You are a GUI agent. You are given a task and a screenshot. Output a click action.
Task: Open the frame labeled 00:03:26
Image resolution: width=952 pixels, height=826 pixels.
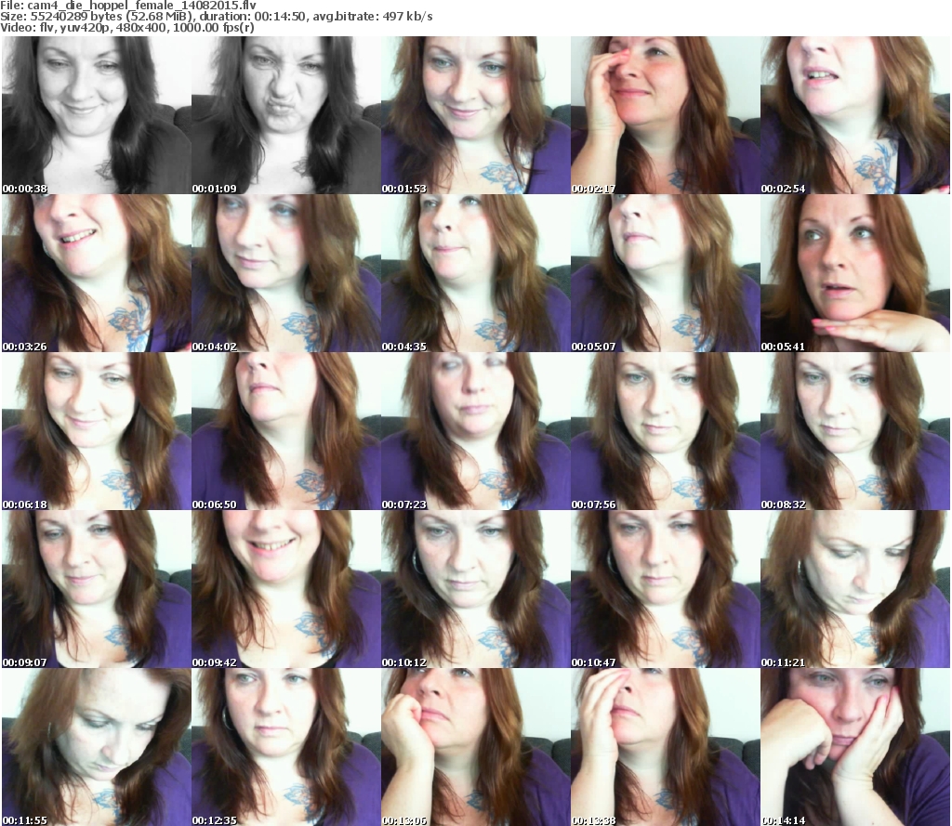pyautogui.click(x=96, y=273)
